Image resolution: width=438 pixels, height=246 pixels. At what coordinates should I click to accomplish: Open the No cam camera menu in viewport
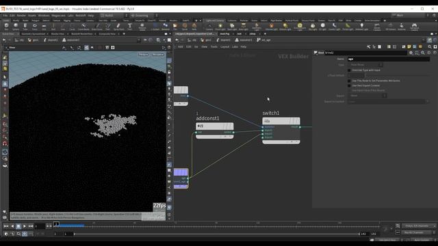point(158,55)
